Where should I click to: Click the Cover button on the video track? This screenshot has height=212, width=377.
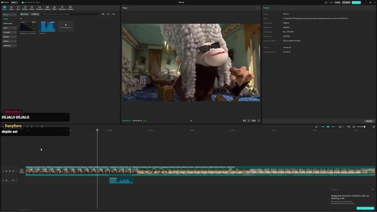tap(22, 171)
